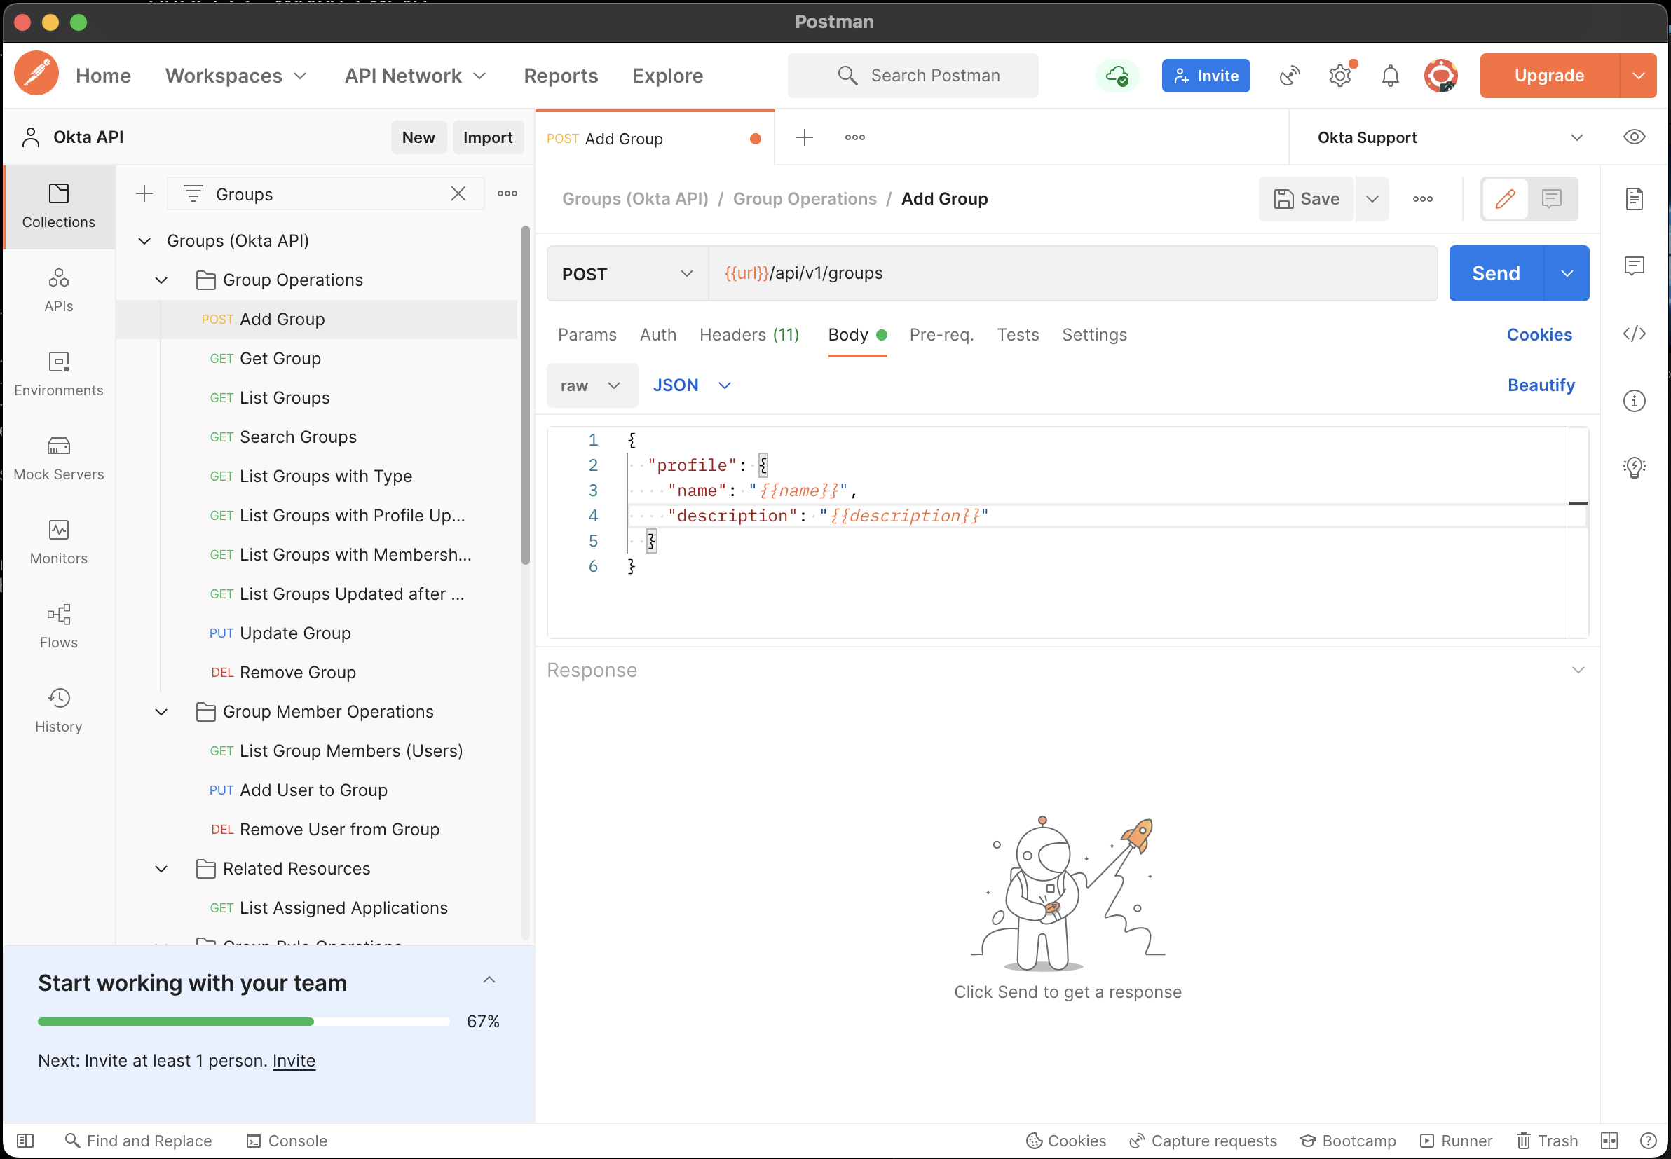Open the settings gear icon

point(1339,76)
